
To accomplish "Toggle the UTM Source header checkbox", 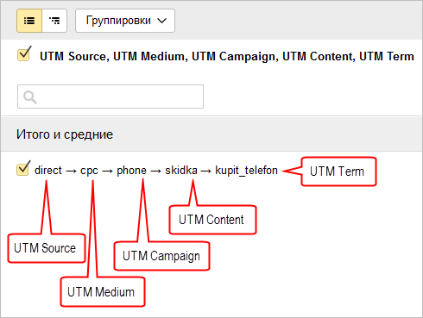I will click(x=24, y=53).
